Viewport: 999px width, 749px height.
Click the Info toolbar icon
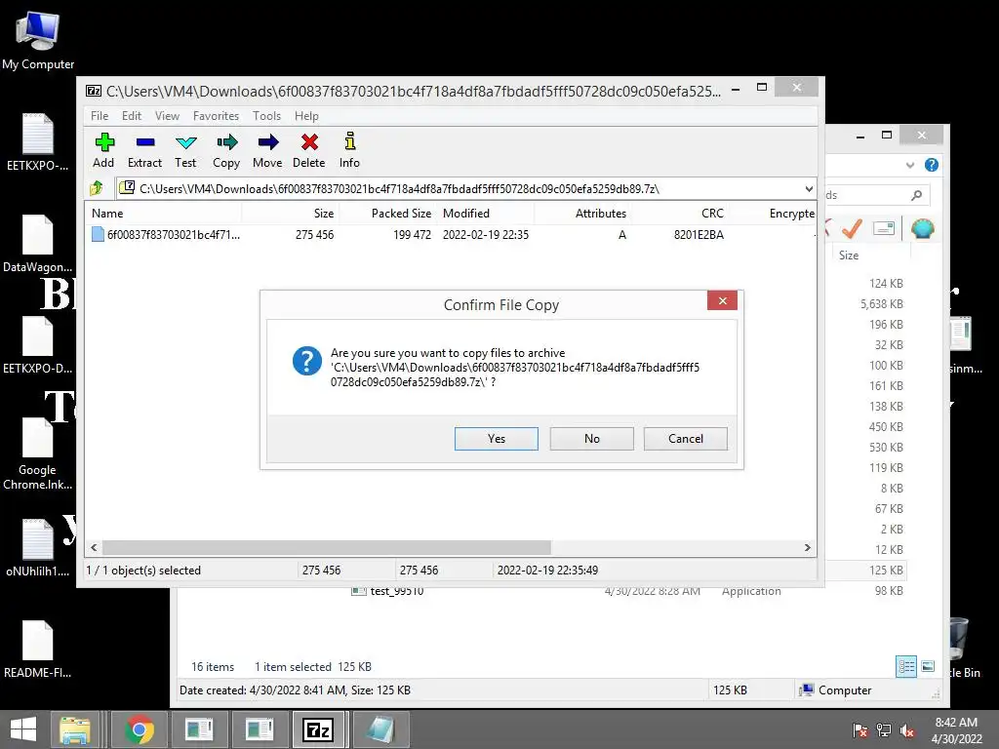click(x=349, y=150)
